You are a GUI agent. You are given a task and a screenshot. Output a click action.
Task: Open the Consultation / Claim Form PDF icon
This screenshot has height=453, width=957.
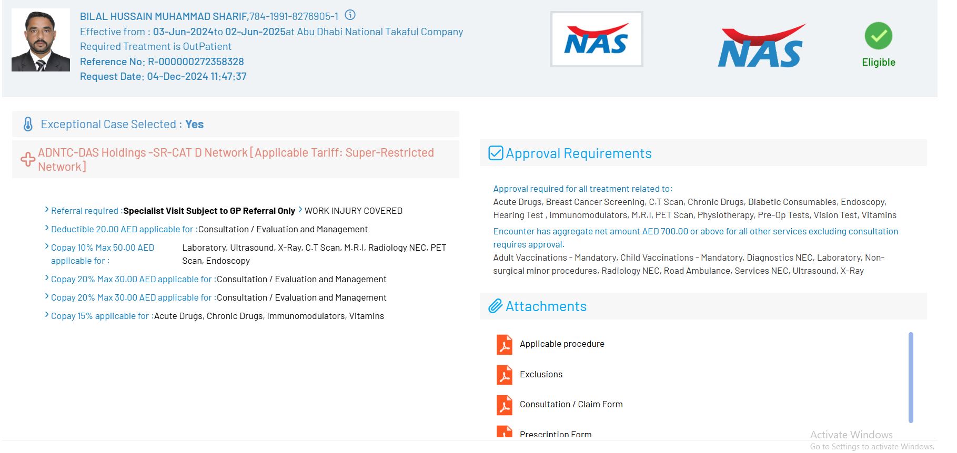point(505,405)
